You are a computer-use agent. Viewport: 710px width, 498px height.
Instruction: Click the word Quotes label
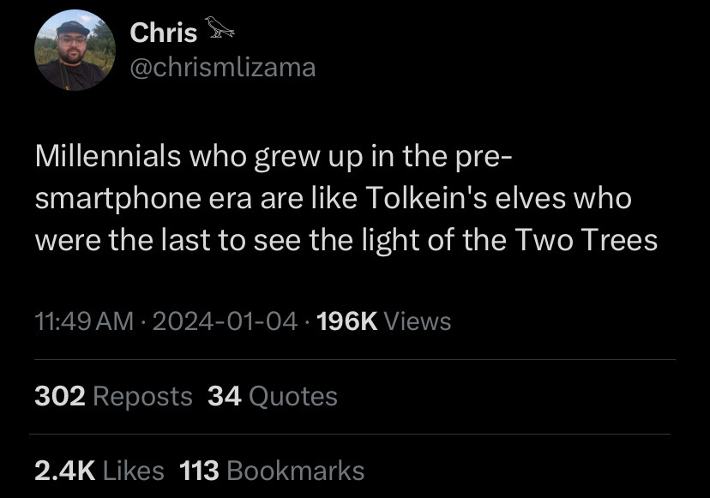(x=296, y=396)
